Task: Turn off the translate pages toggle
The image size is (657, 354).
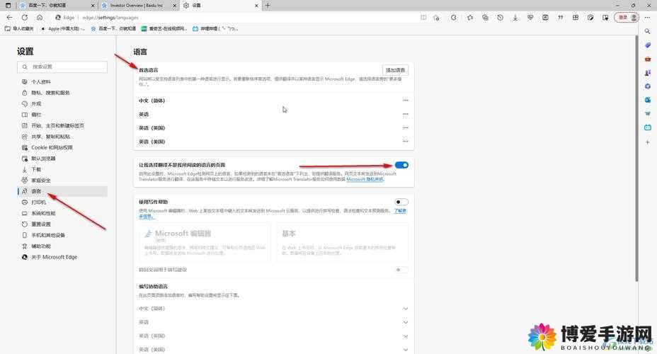Action: click(401, 165)
